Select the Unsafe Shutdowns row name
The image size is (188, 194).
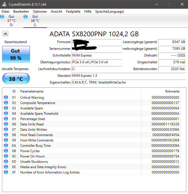(x=34, y=162)
